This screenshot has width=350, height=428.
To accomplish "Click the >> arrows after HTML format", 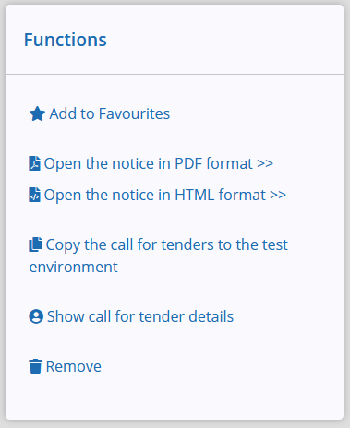I will (x=278, y=195).
